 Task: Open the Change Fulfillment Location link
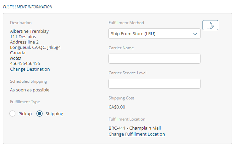(x=137, y=134)
